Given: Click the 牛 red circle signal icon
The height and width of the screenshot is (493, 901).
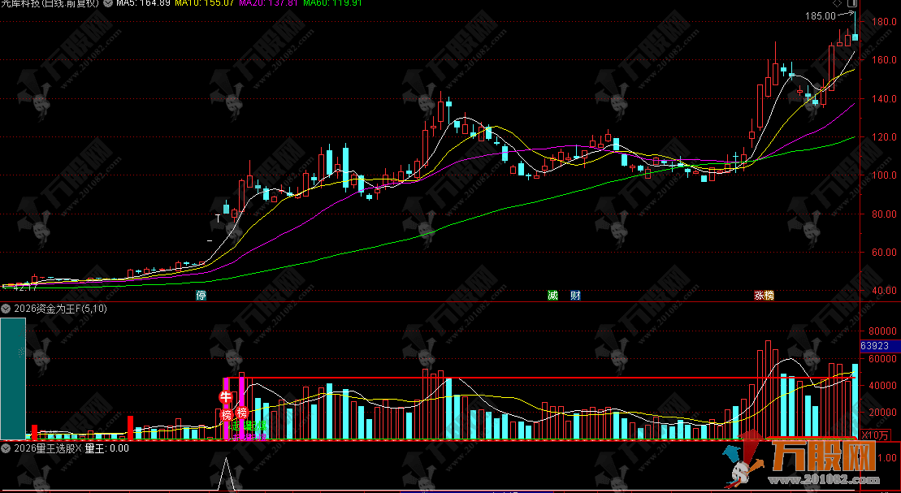Looking at the screenshot, I should click(225, 397).
